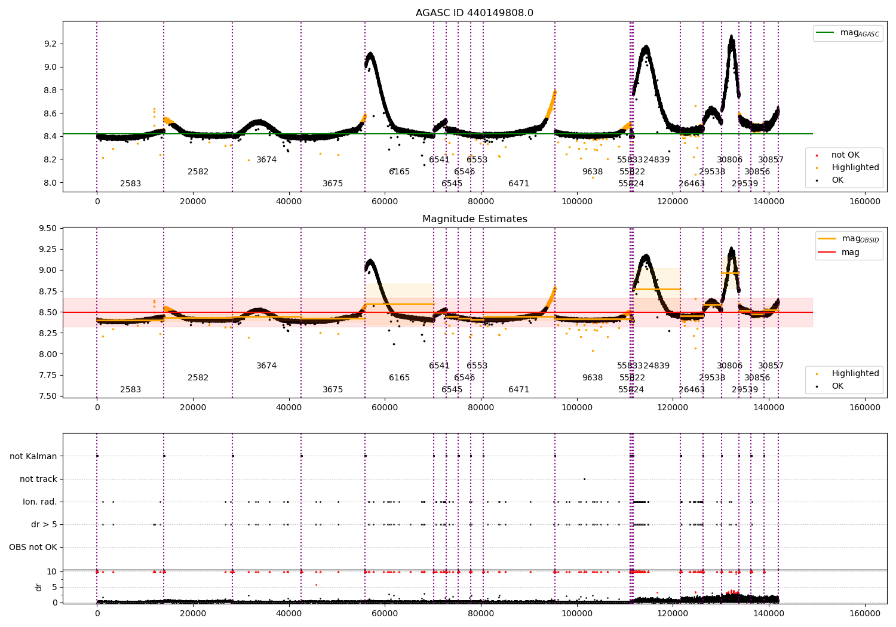Click obsid label 3675 in the top panel
896x627 pixels.
[333, 184]
